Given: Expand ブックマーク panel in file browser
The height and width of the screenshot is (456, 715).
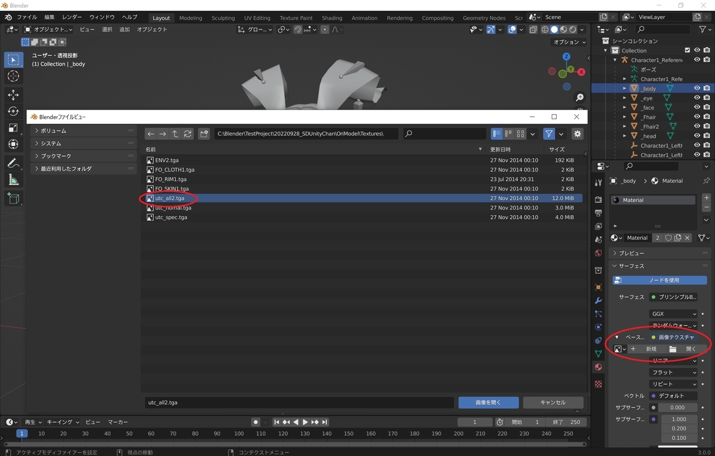Looking at the screenshot, I should (83, 156).
